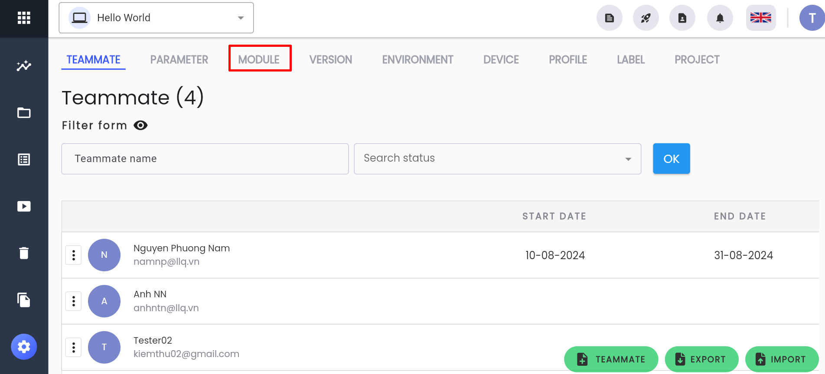Click the user document icon in header
This screenshot has width=825, height=374.
pyautogui.click(x=682, y=18)
